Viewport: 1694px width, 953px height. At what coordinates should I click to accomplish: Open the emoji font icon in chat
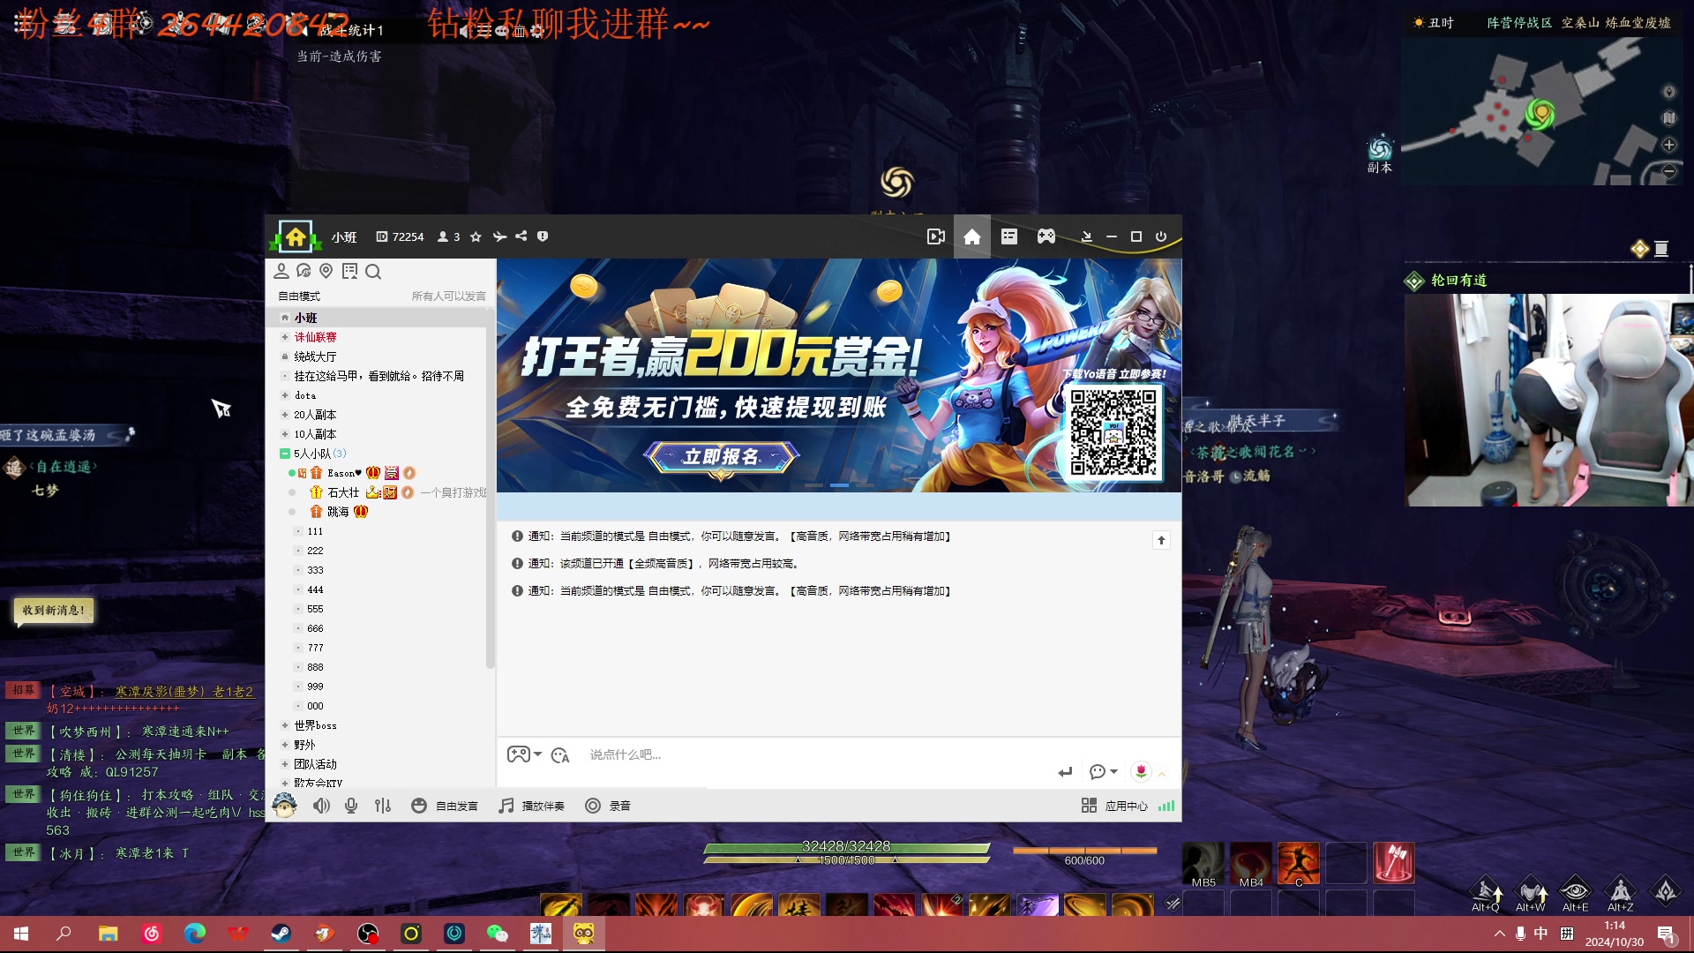(x=560, y=755)
